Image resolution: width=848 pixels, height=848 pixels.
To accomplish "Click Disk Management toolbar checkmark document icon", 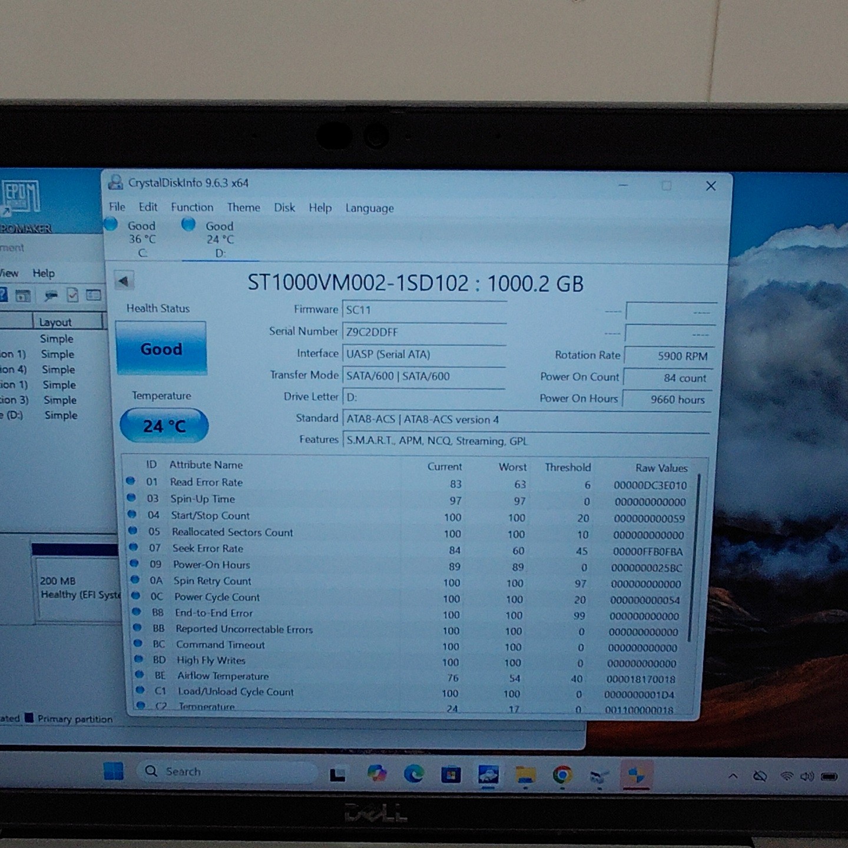I will tap(72, 295).
